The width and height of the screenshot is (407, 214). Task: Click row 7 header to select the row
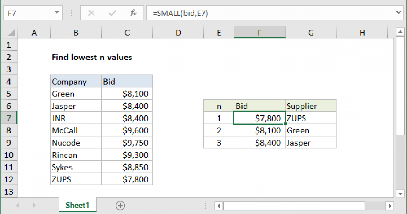[9, 118]
